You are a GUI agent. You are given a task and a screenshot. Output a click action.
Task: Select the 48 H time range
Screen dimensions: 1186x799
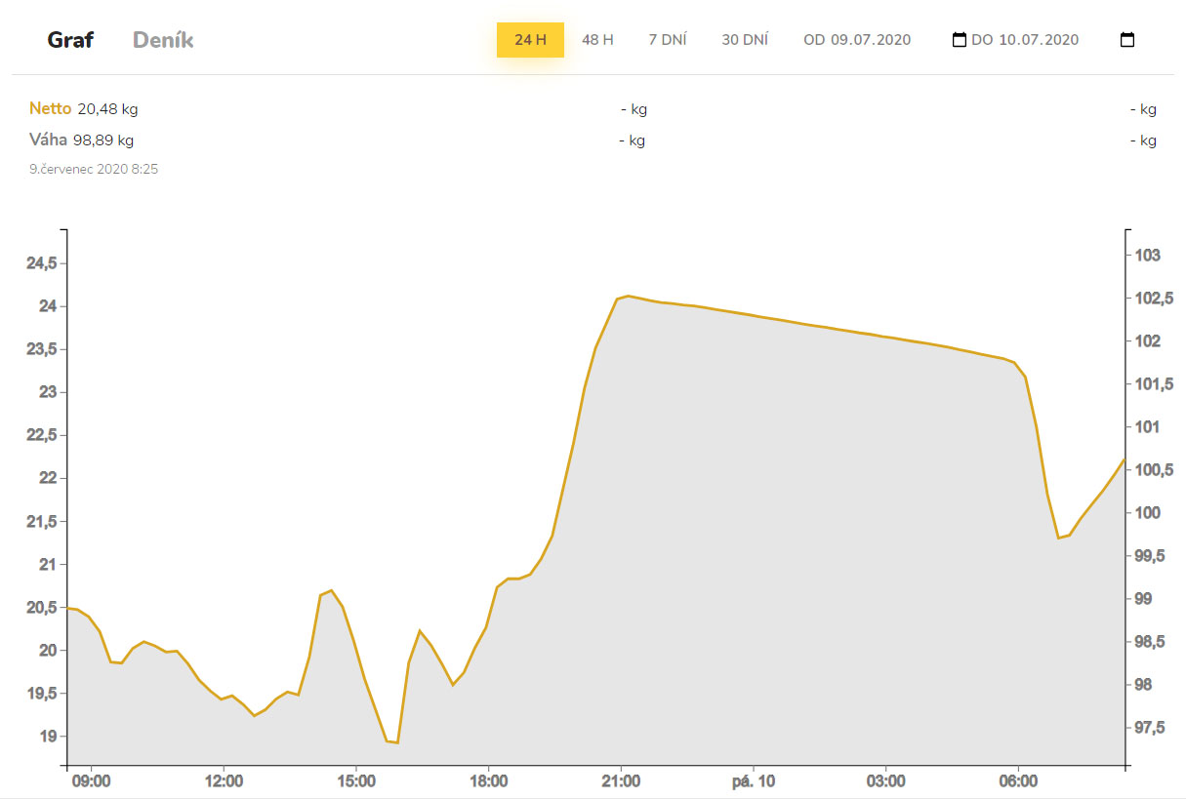pyautogui.click(x=597, y=40)
